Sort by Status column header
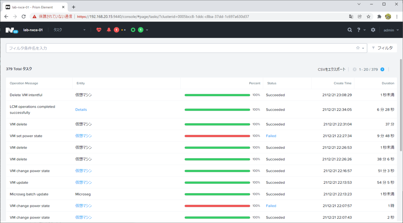Viewport: 403px width, 223px height. coord(272,83)
